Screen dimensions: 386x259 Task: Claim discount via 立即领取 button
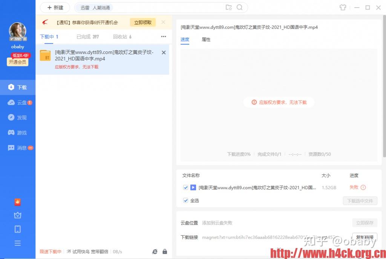click(x=142, y=22)
